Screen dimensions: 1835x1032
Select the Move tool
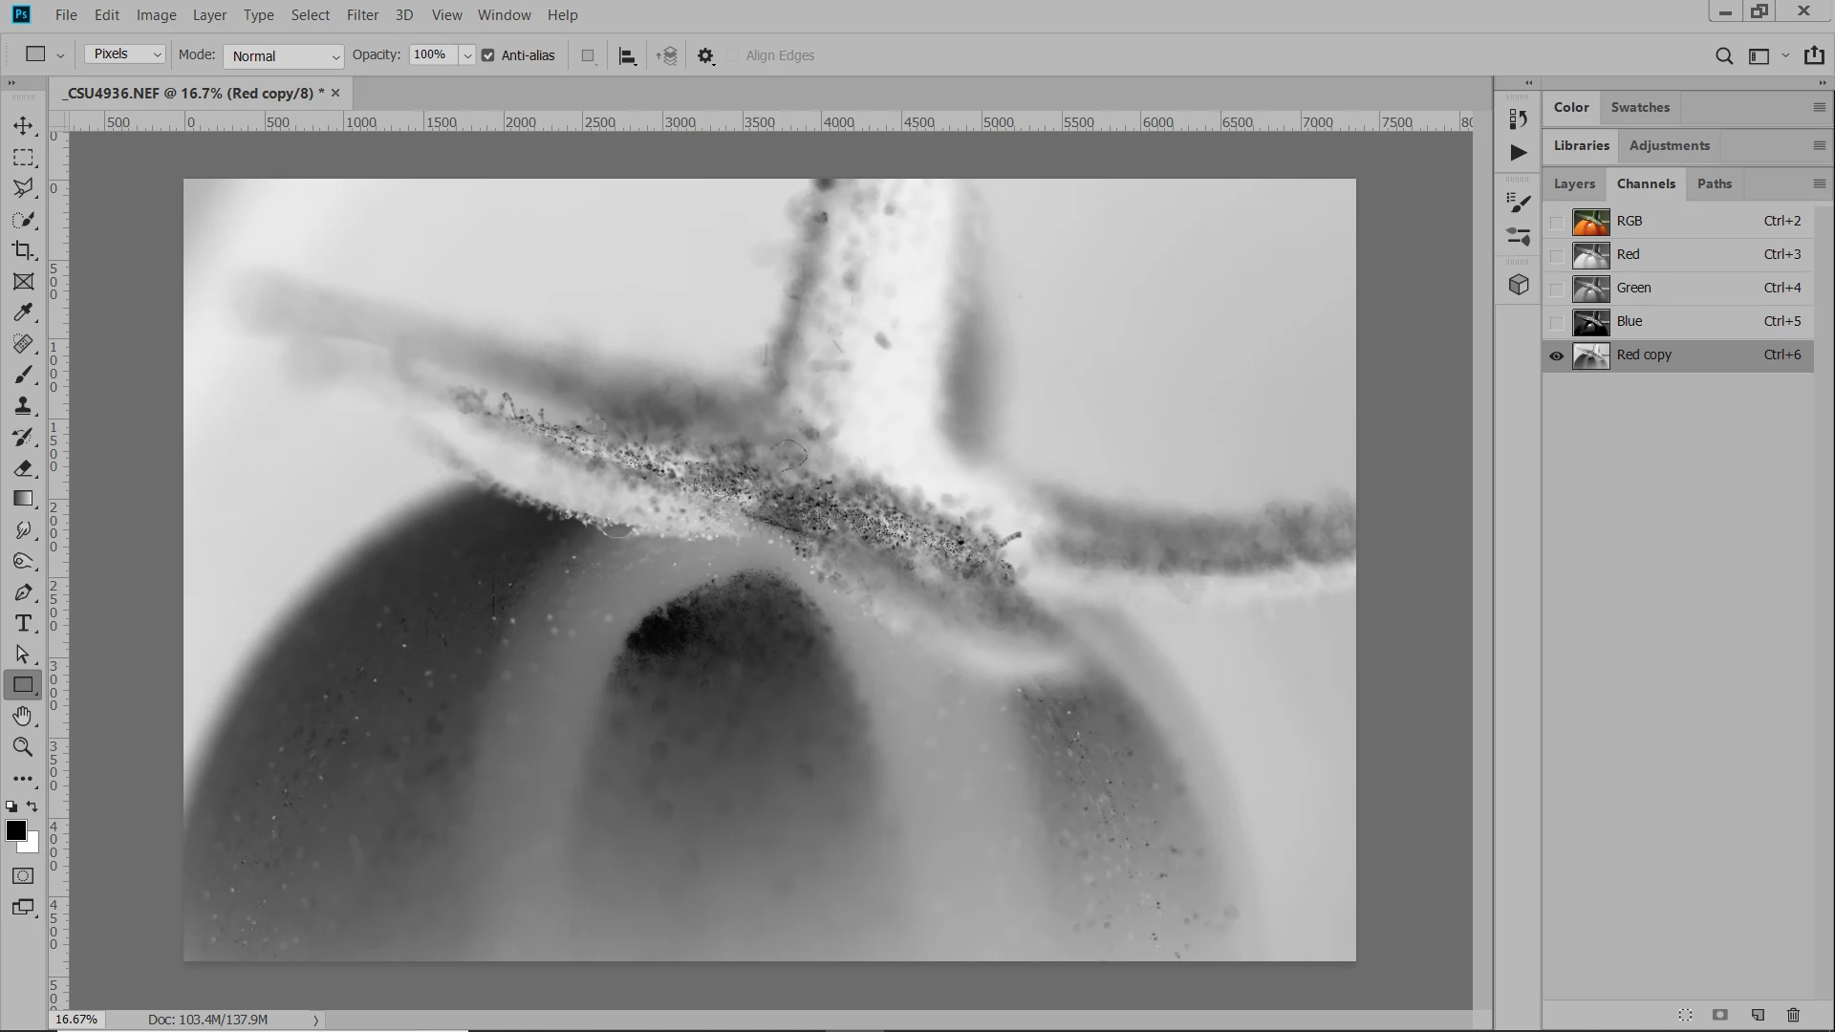pyautogui.click(x=23, y=125)
